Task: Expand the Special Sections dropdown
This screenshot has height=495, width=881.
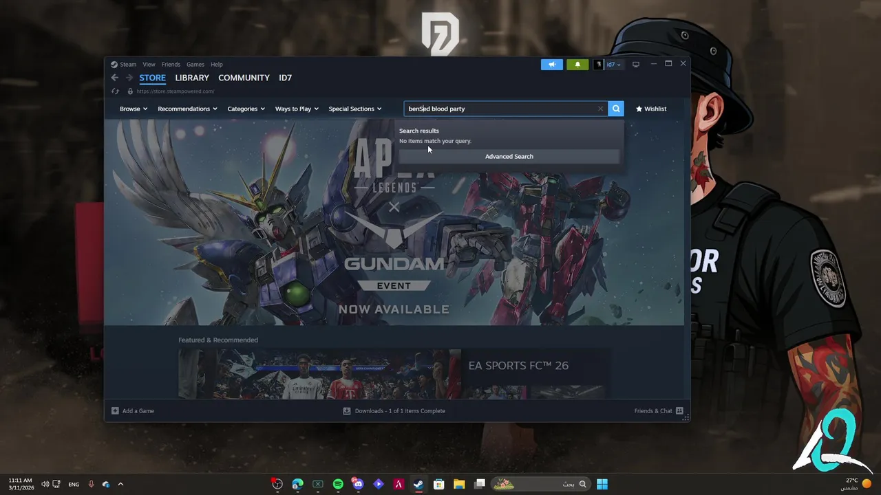Action: [x=355, y=109]
